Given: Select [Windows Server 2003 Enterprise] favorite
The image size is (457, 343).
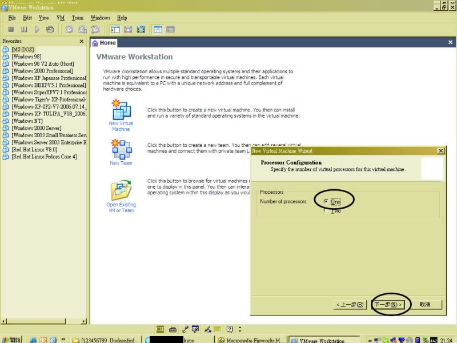Looking at the screenshot, I should [x=49, y=142].
